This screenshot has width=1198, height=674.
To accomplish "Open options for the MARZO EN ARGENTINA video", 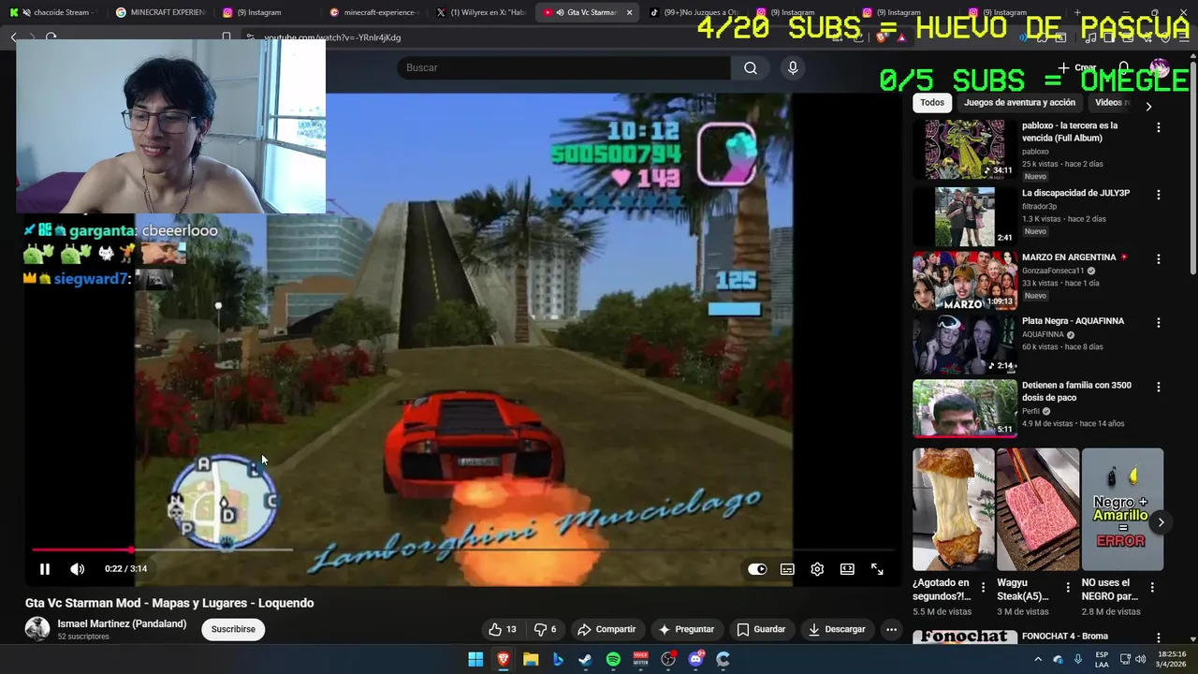I will point(1159,258).
